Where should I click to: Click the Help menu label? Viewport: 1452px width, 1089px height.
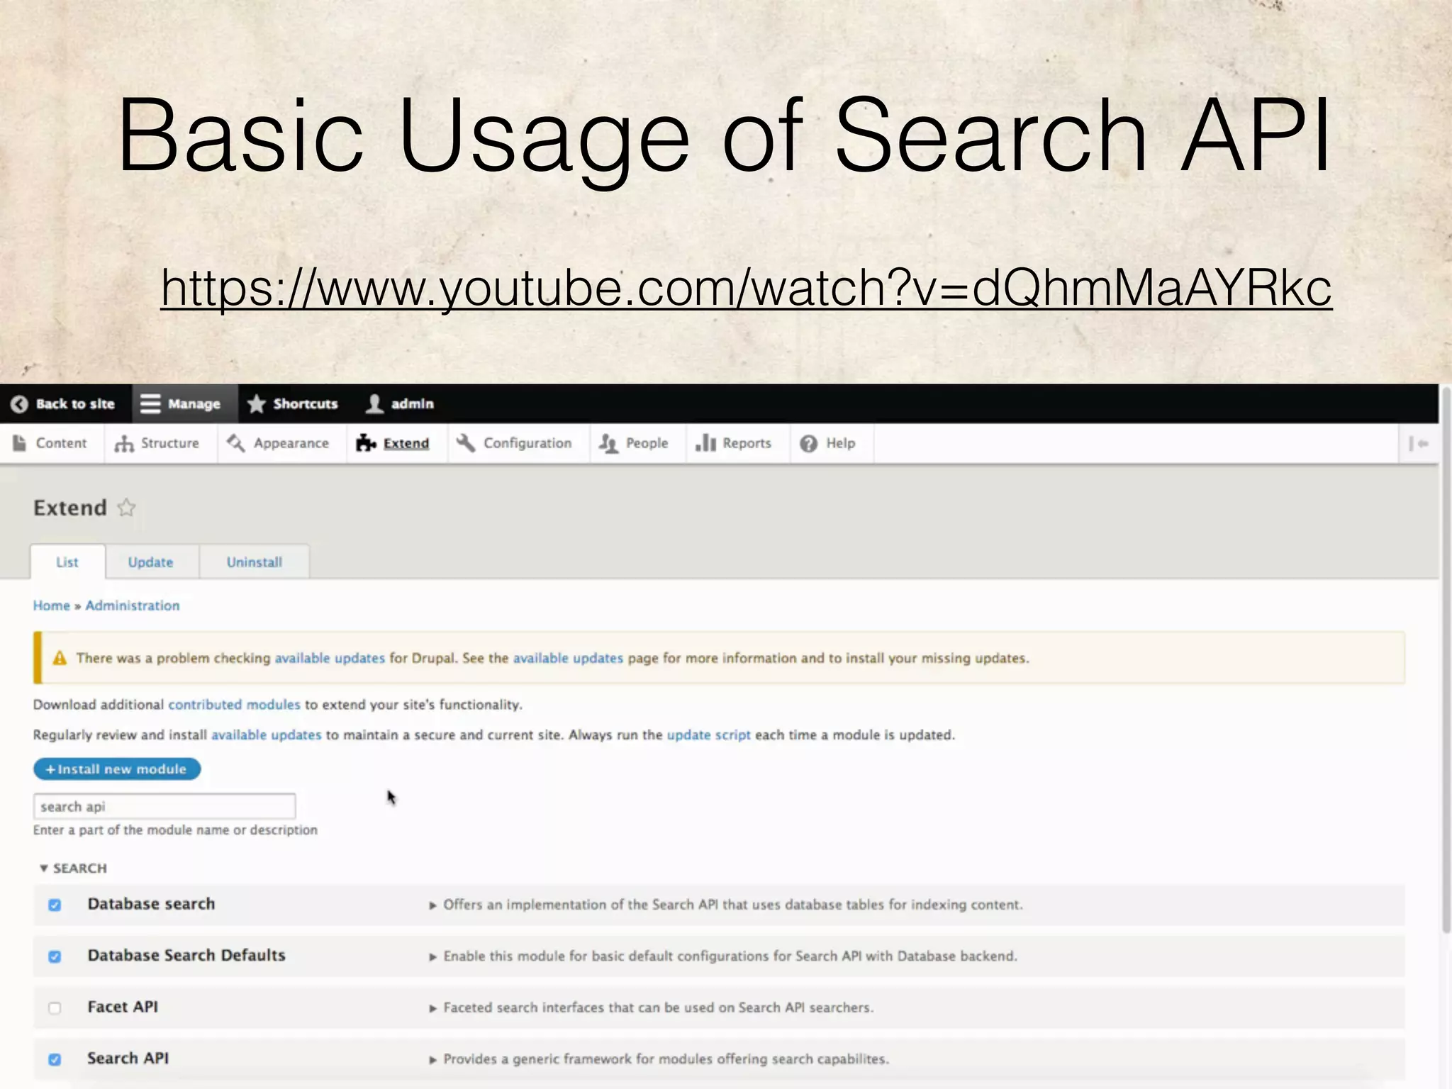coord(841,444)
